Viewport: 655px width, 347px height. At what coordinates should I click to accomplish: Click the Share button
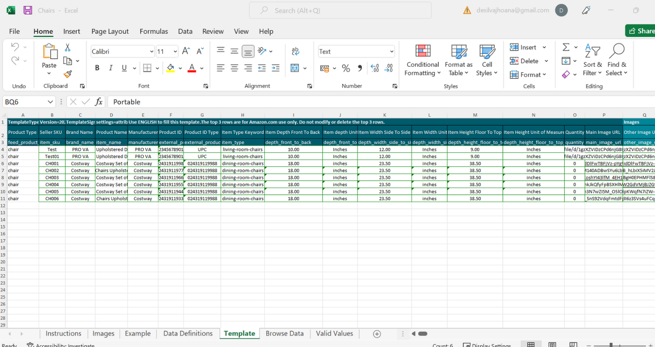[640, 31]
